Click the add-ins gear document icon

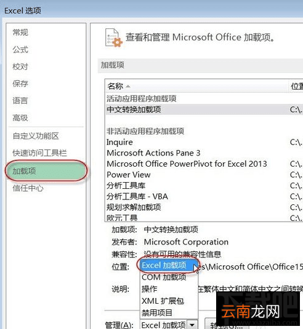click(x=114, y=38)
